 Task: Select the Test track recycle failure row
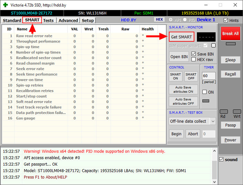click(84, 107)
